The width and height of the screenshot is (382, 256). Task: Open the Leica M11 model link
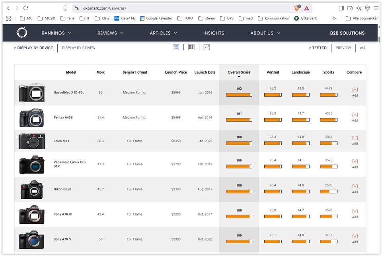coord(61,141)
